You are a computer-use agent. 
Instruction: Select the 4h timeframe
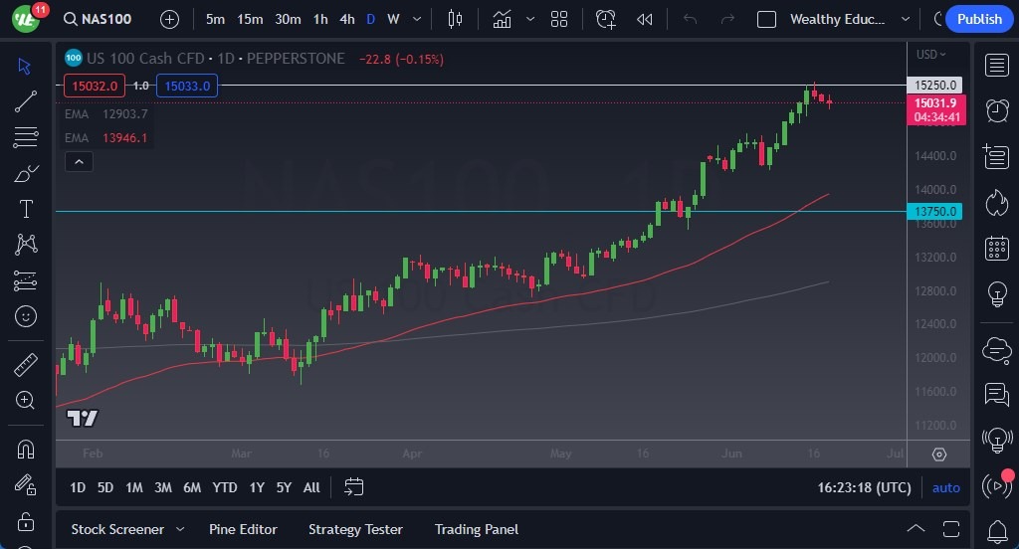tap(346, 19)
